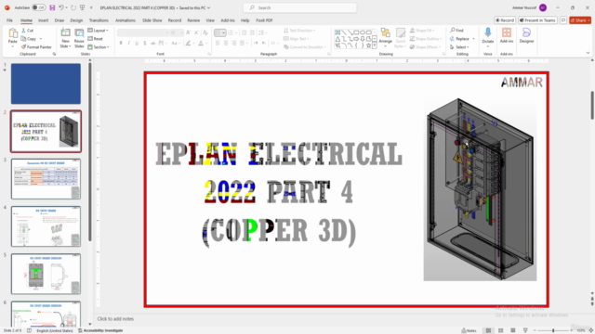The image size is (595, 334).
Task: Open the Designer pane
Action: (x=526, y=35)
